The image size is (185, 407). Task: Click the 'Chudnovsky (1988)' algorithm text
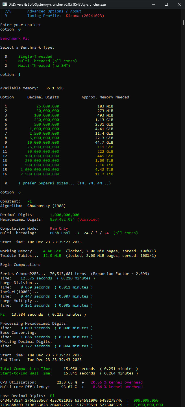(46, 206)
